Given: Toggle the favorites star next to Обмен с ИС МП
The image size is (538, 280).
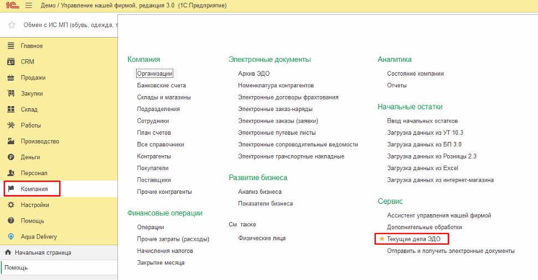Looking at the screenshot, I should tap(12, 25).
